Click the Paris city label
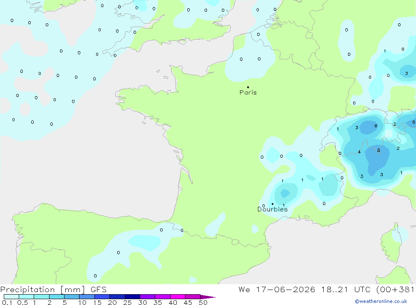 click(x=248, y=92)
